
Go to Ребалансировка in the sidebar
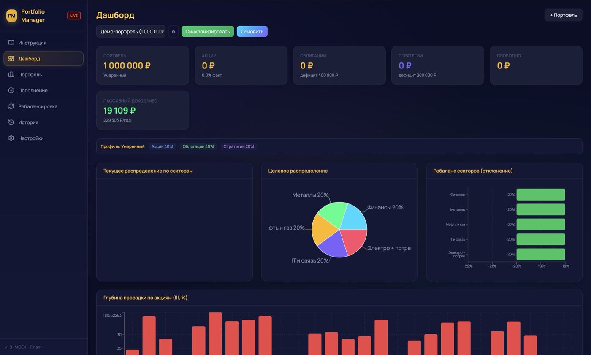[43, 106]
